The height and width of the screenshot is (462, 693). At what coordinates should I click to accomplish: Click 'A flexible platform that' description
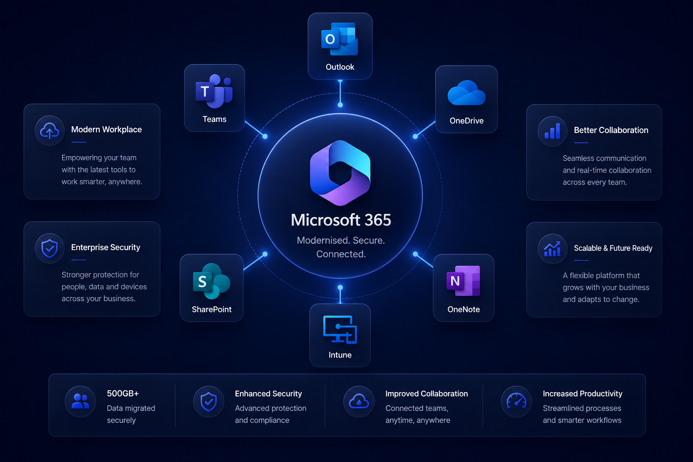coord(606,287)
